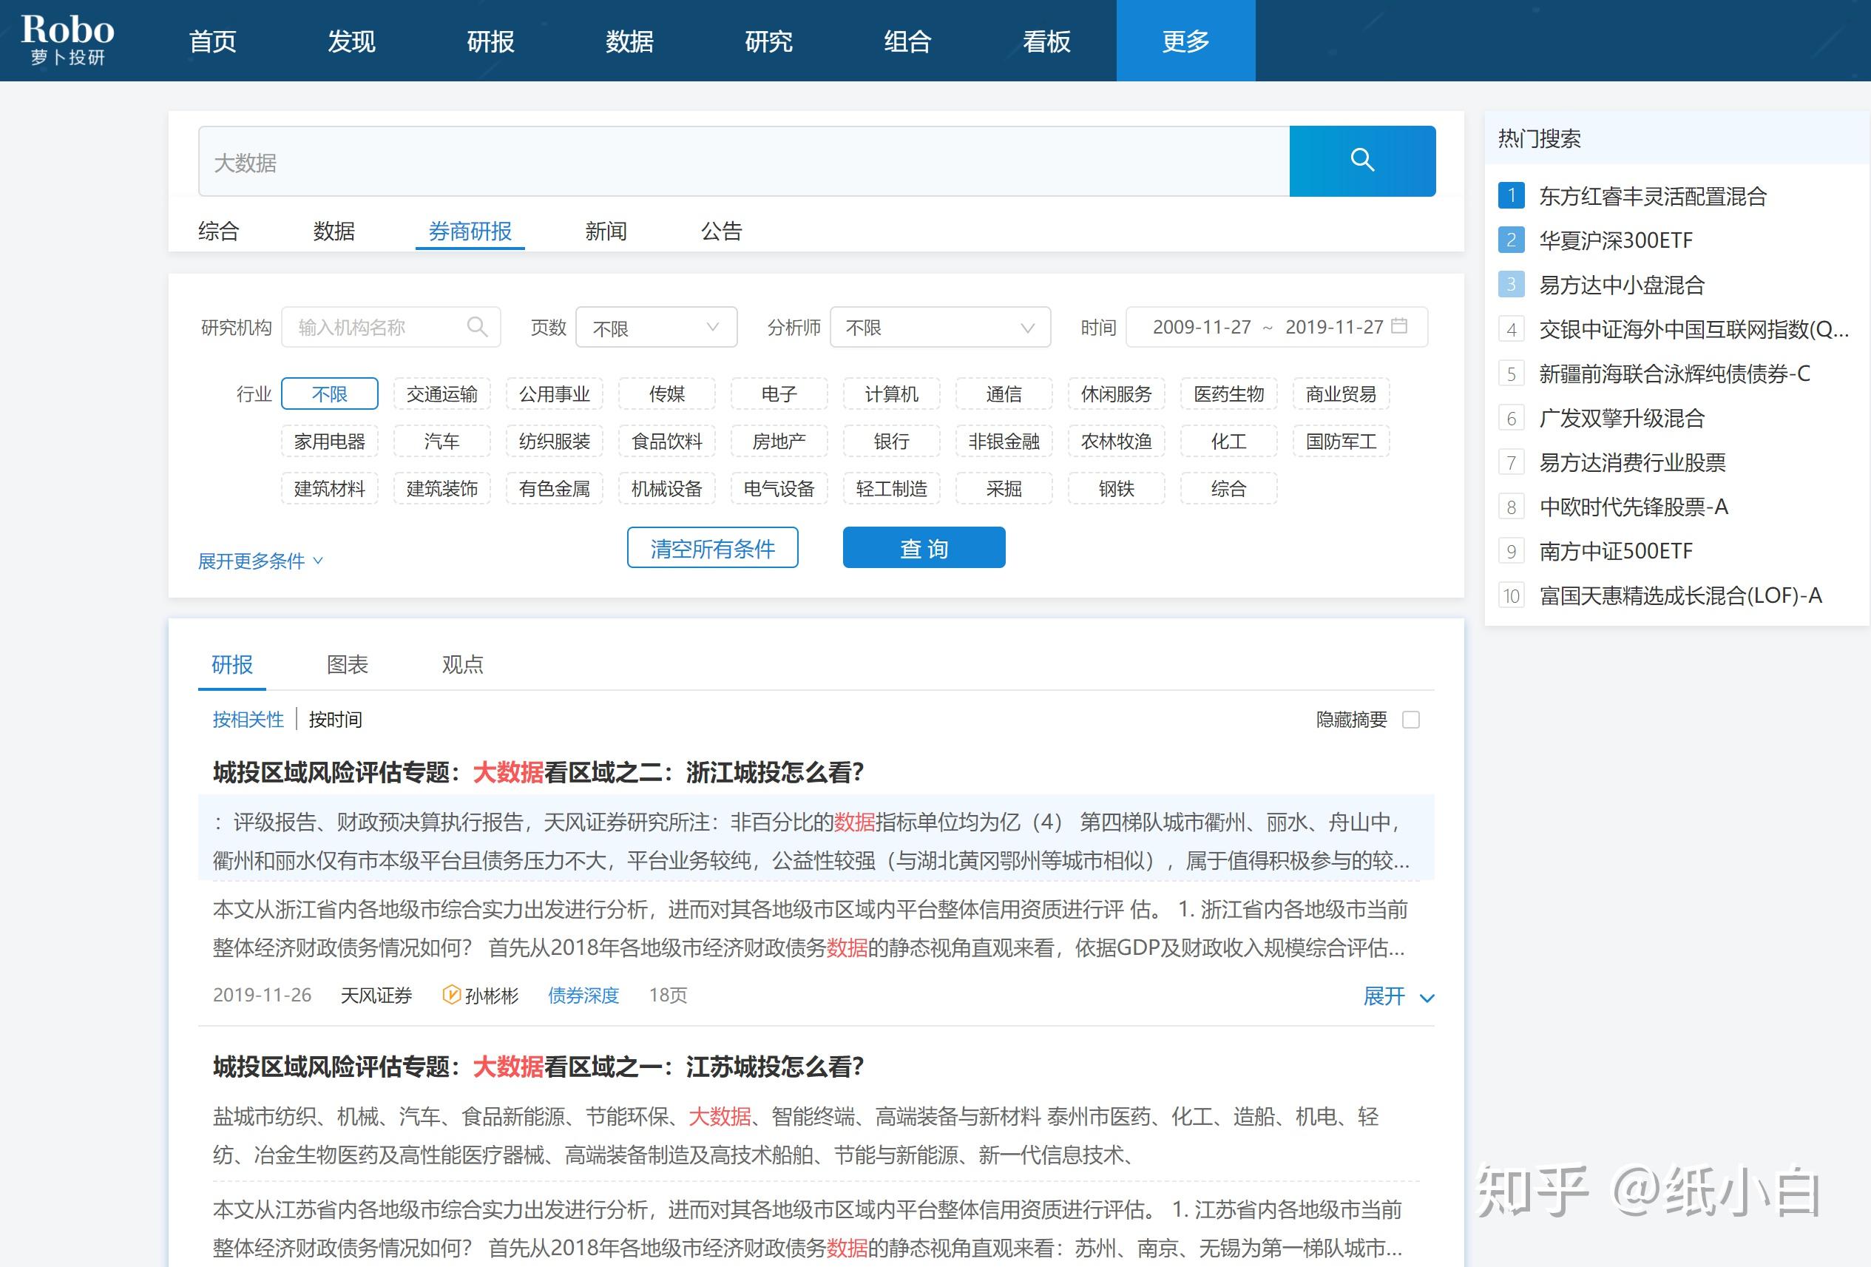Switch to the 图表 results tab
Image resolution: width=1871 pixels, height=1267 pixels.
point(347,665)
